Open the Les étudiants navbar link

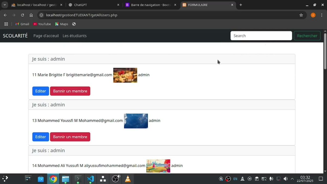point(74,36)
